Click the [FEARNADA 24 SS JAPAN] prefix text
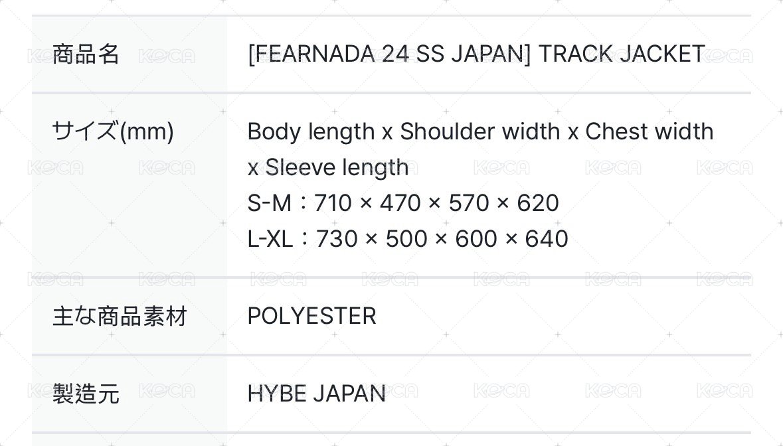Image resolution: width=783 pixels, height=446 pixels. tap(389, 54)
